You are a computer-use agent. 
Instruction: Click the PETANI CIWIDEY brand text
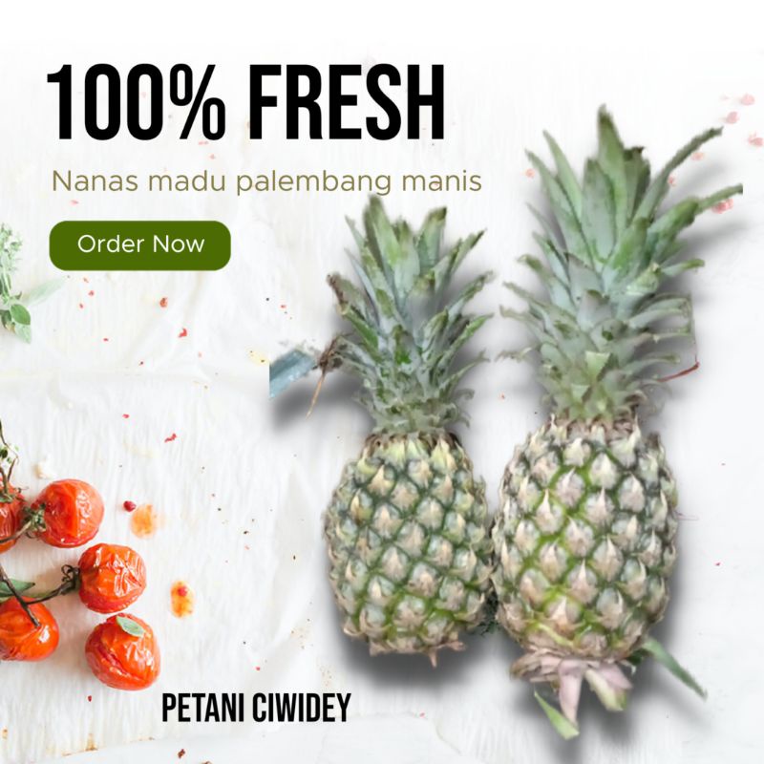256,708
